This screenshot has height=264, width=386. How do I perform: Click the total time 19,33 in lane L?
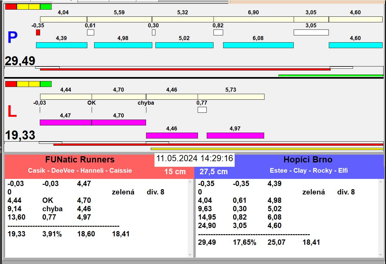[x=20, y=135]
